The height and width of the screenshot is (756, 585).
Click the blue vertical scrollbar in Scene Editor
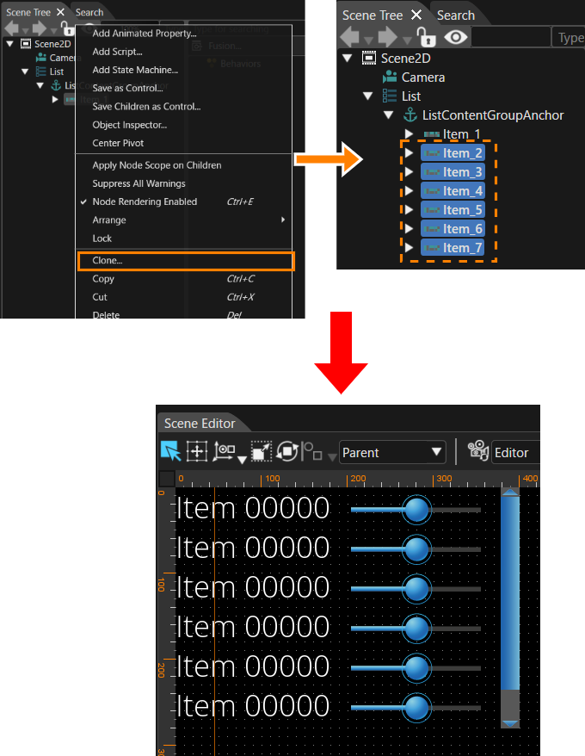510,593
